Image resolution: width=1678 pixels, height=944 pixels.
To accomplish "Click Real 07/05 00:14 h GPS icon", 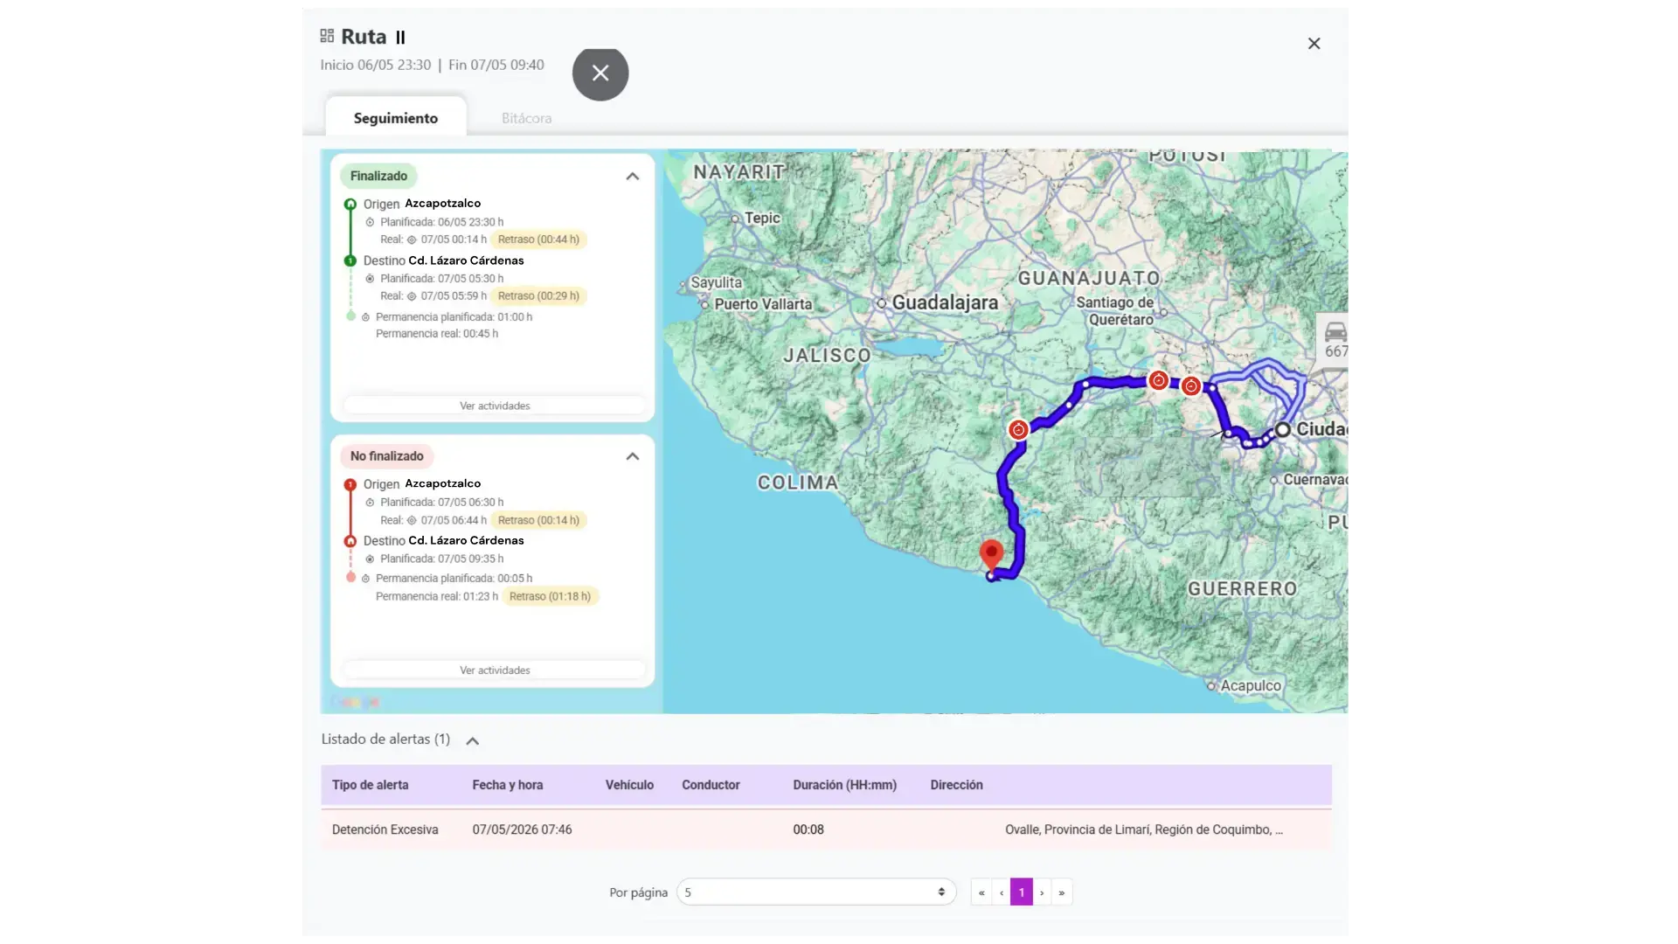I will pyautogui.click(x=412, y=239).
